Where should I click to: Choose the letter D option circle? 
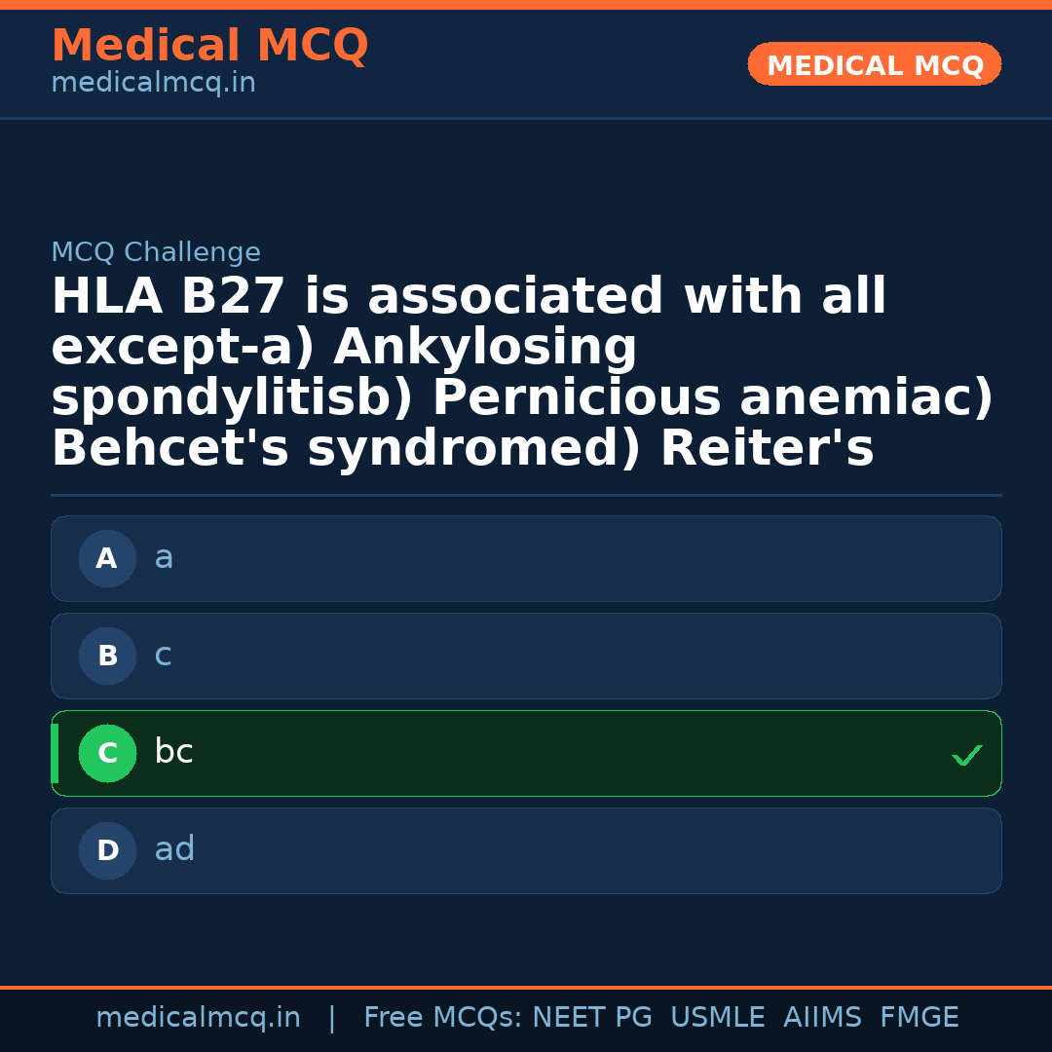(107, 851)
